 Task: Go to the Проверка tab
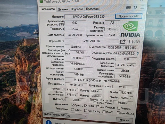(92, 9)
